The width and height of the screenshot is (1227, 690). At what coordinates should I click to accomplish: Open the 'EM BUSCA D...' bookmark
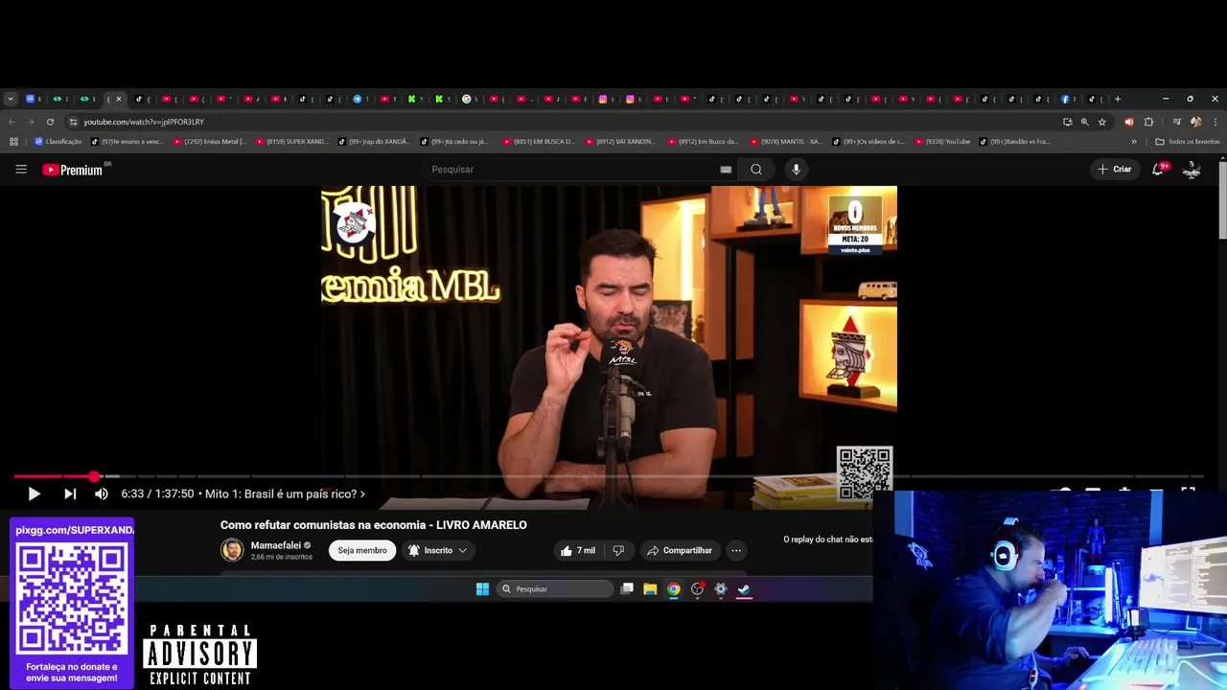click(538, 142)
